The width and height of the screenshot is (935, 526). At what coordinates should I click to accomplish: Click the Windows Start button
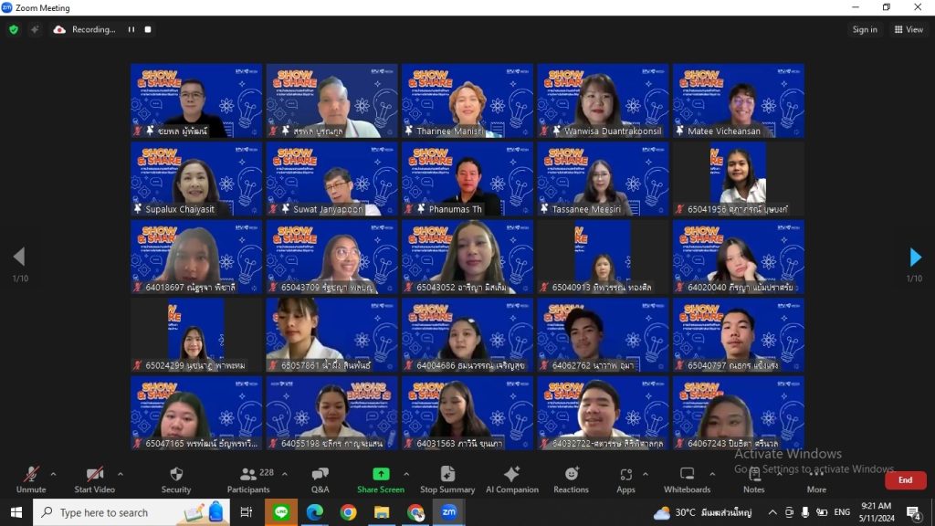tap(16, 512)
